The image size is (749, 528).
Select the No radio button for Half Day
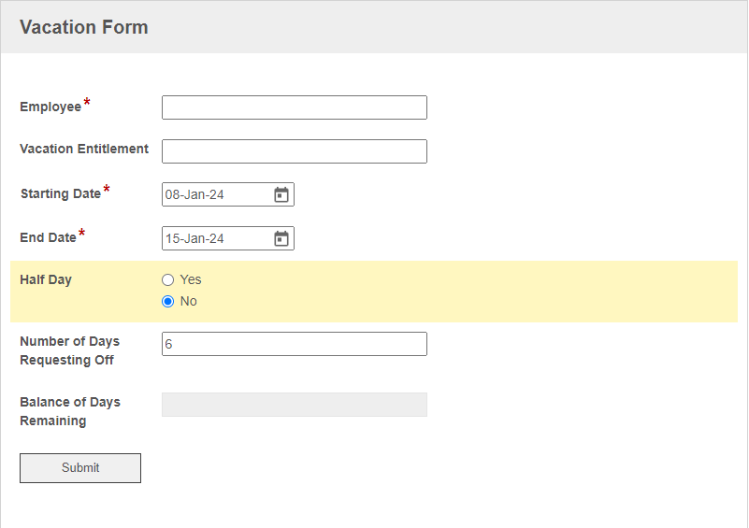click(x=168, y=301)
